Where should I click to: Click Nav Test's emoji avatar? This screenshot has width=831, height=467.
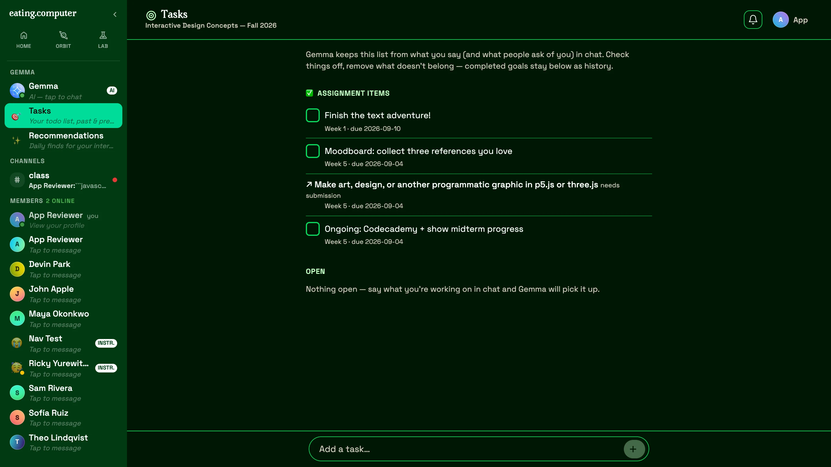tap(17, 343)
